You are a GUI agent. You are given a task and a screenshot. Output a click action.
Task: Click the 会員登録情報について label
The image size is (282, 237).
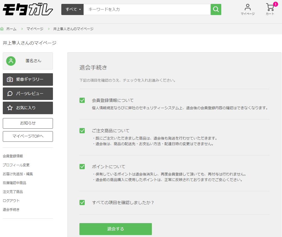point(113,100)
